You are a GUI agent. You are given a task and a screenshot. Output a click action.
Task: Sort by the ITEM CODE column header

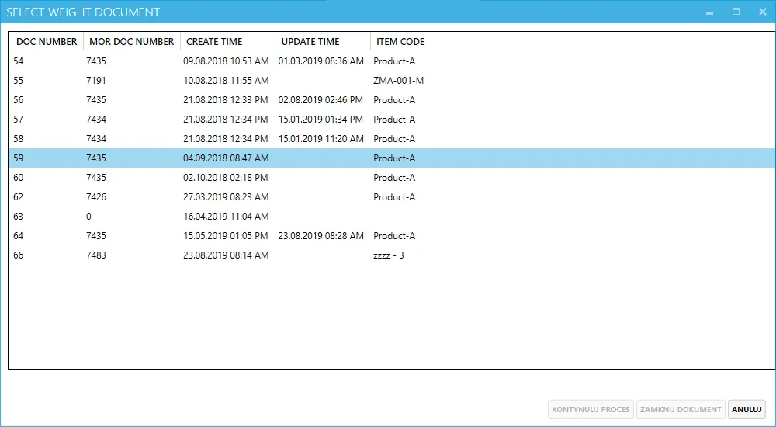point(400,42)
